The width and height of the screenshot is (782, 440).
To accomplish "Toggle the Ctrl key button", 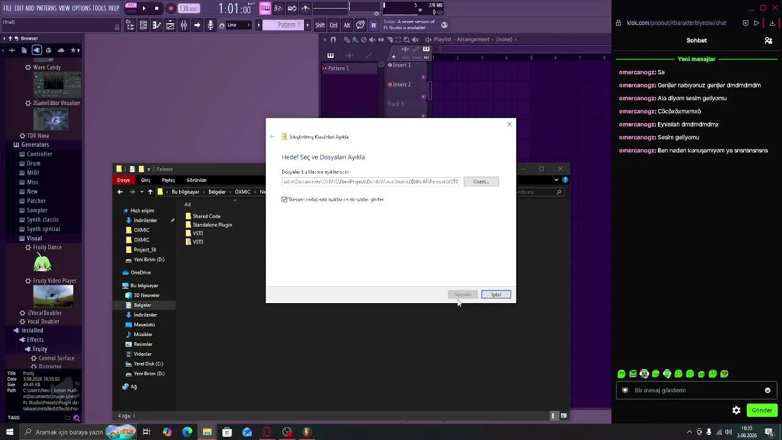I will (x=334, y=25).
